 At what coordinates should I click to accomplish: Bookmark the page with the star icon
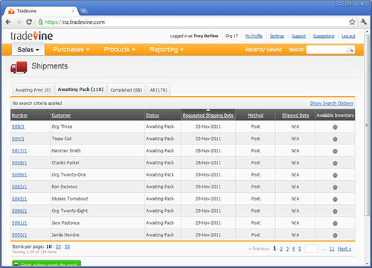pyautogui.click(x=352, y=22)
